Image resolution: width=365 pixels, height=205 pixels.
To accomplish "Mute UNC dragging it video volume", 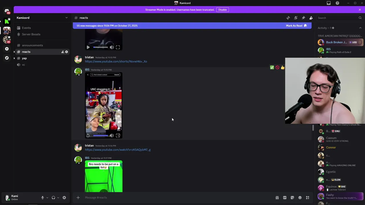I will pyautogui.click(x=111, y=136).
